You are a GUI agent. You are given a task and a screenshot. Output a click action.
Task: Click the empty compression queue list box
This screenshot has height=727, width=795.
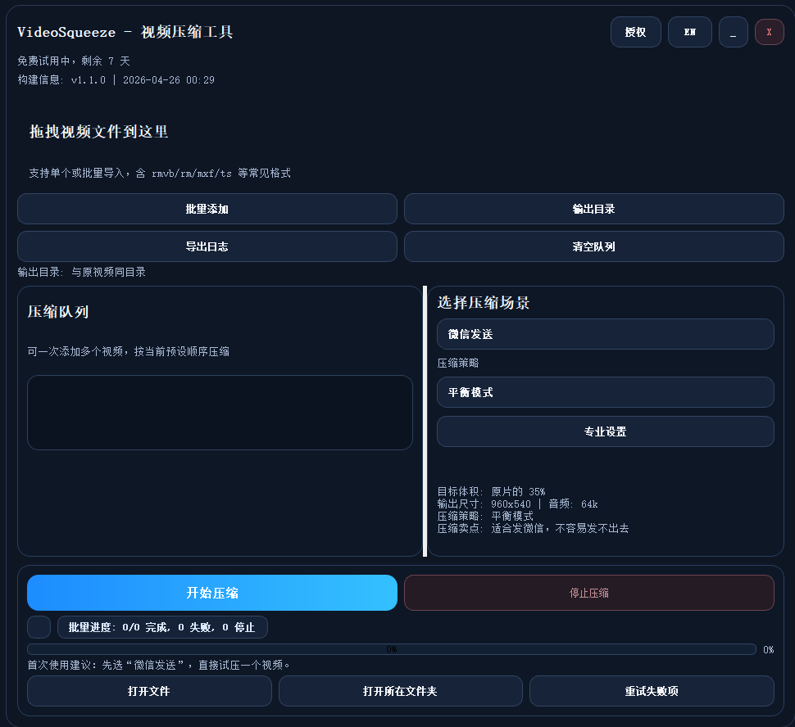220,413
